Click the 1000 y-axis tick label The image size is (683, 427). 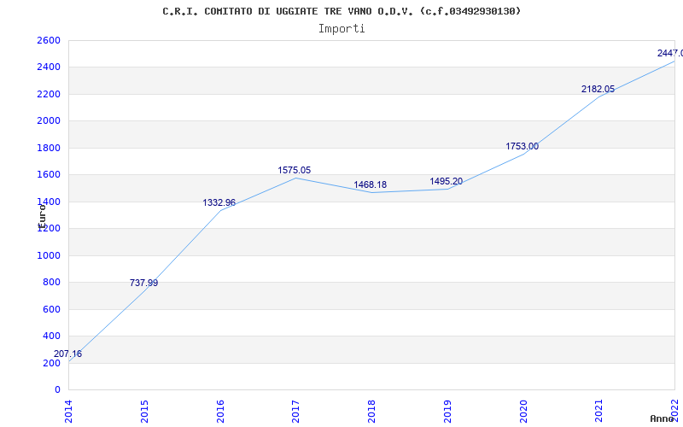[x=50, y=255]
